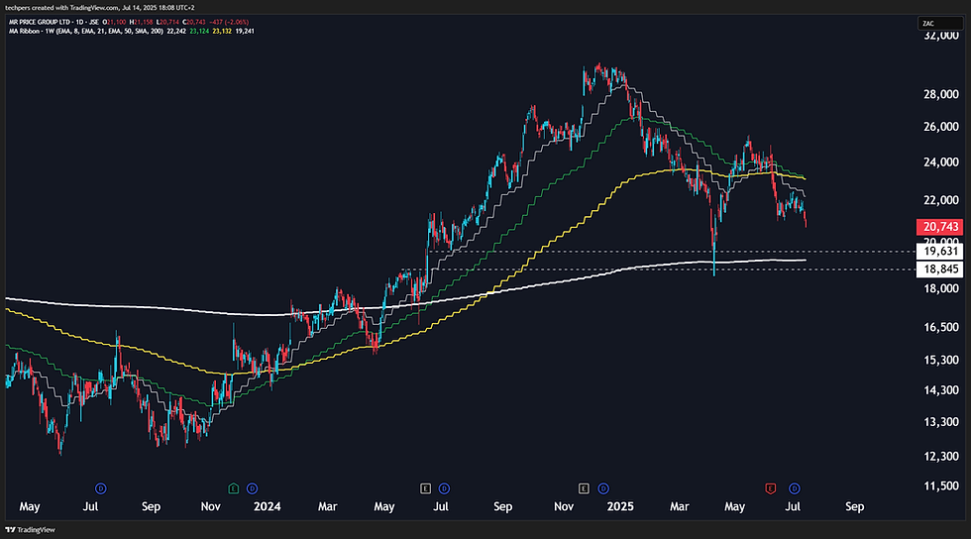Screen dimensions: 971x539
Task: Click the 28,000 price axis label
Action: 940,94
